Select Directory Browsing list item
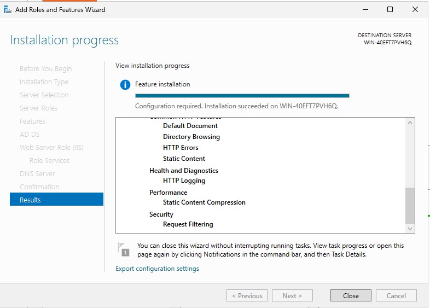Screen dimensions: 430x308 click(x=191, y=137)
